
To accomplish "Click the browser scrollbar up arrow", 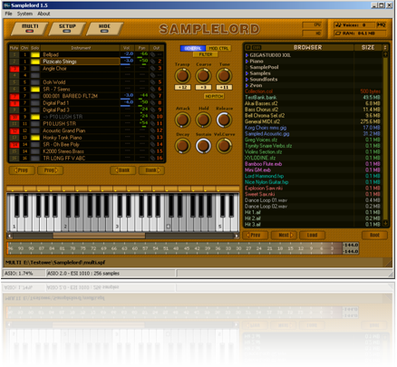I will point(385,54).
